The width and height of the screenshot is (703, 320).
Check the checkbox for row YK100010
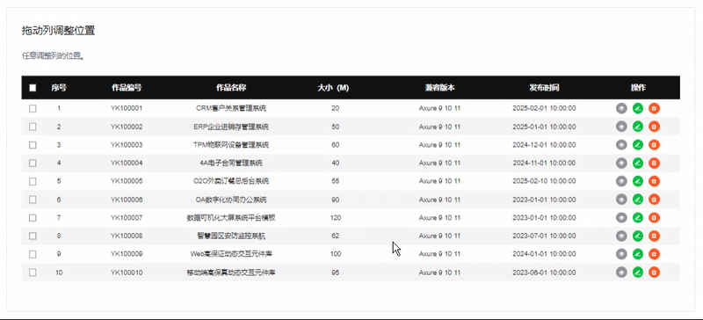[33, 273]
